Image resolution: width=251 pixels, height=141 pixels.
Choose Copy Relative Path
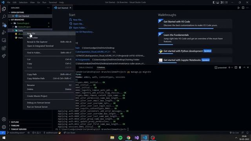click(x=49, y=78)
